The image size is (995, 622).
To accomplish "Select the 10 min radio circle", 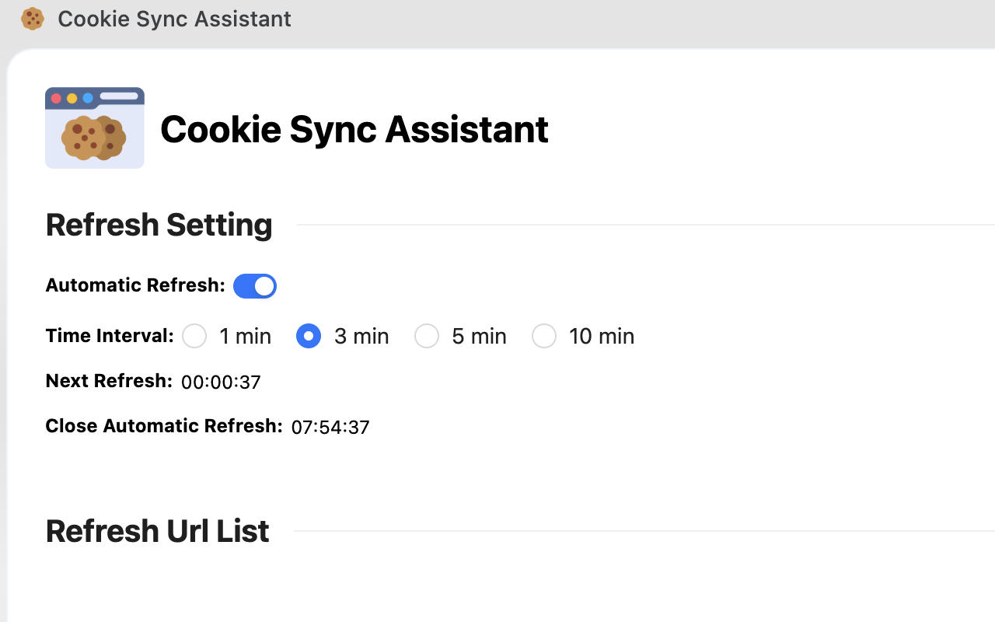I will click(544, 336).
